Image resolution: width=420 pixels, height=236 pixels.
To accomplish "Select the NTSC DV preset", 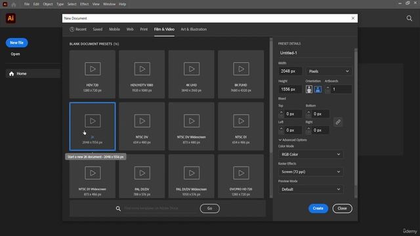I will click(142, 127).
